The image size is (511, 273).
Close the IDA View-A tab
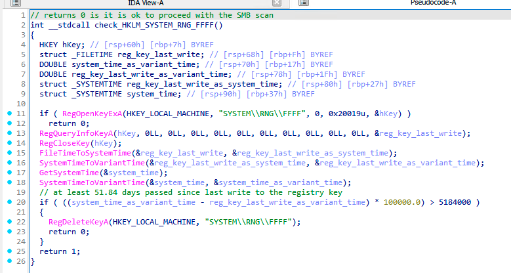[277, 3]
